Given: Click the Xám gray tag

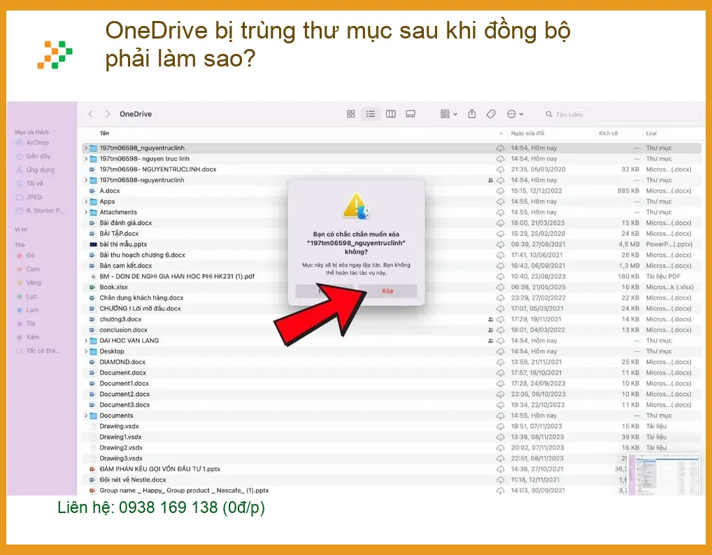Looking at the screenshot, I should [x=28, y=337].
